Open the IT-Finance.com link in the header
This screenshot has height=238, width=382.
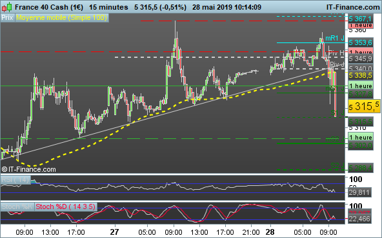[x=353, y=7]
